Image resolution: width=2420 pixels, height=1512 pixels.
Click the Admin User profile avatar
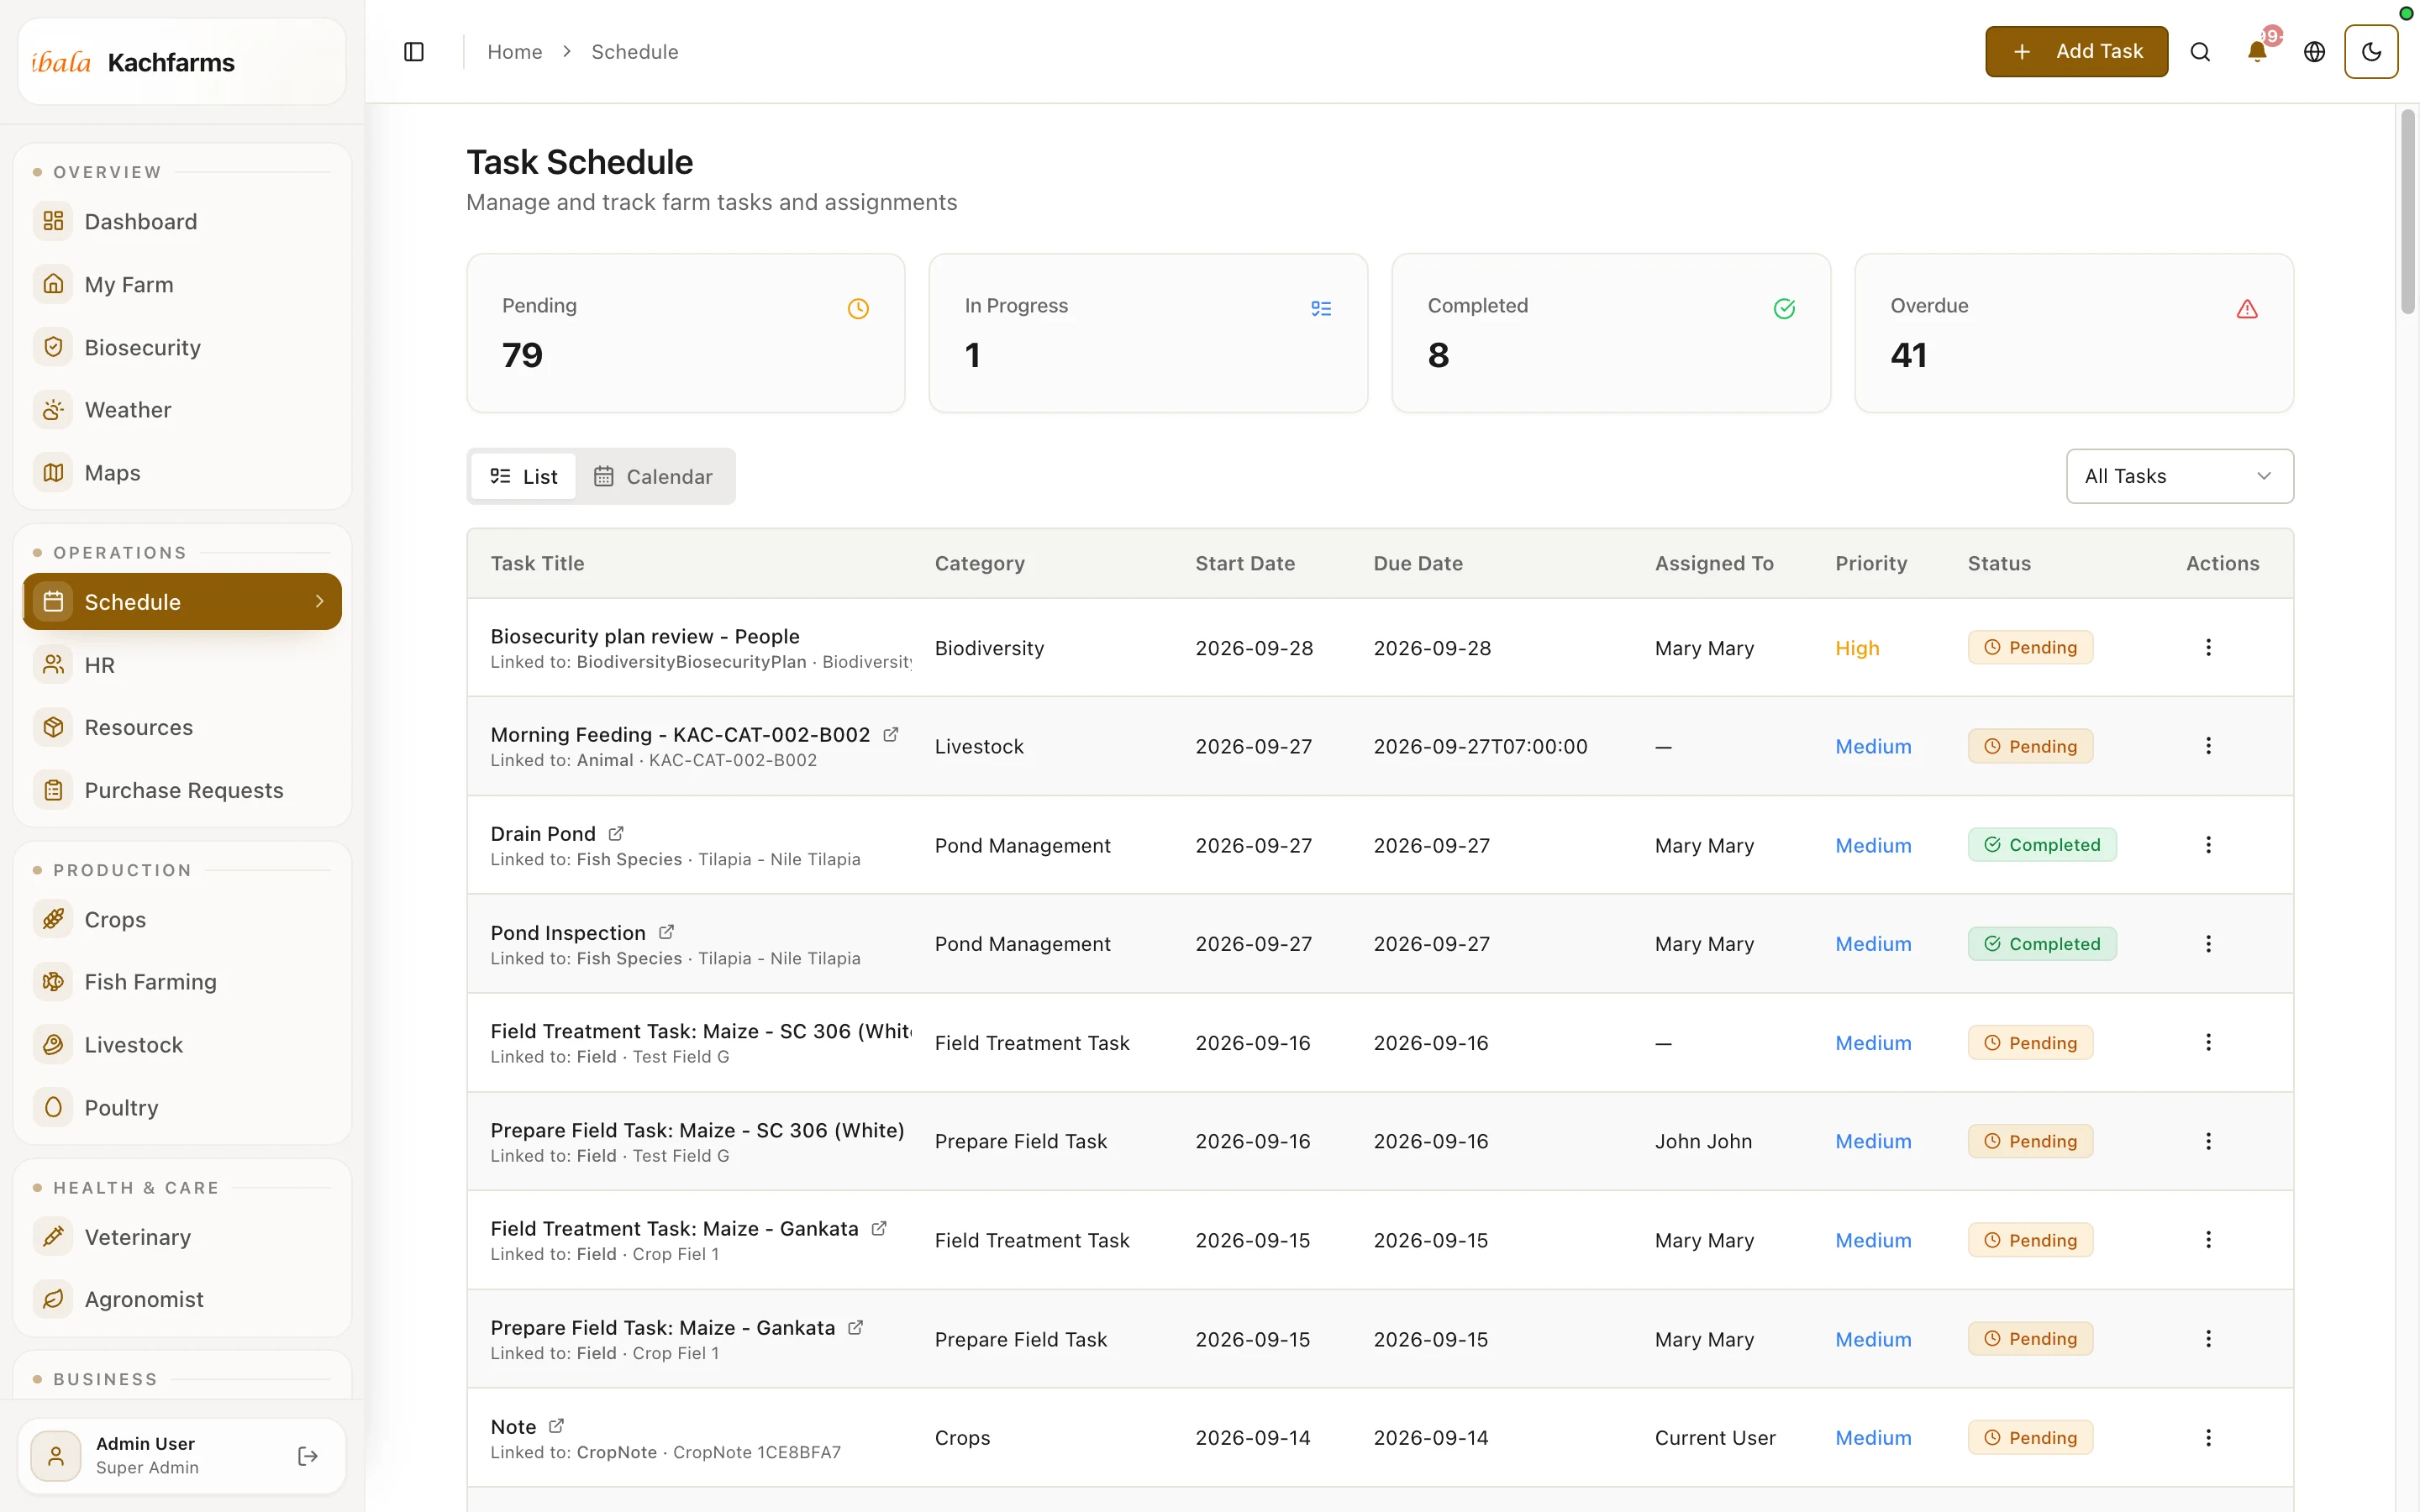(56, 1456)
